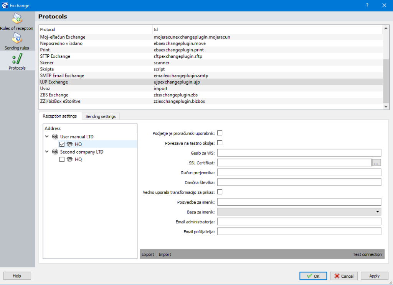Uncheck HQ checkbox under User manual LTD
Image resolution: width=393 pixels, height=285 pixels.
62,144
